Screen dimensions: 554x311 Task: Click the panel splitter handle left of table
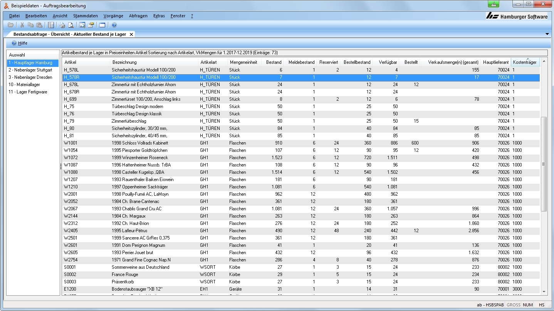(x=60, y=166)
